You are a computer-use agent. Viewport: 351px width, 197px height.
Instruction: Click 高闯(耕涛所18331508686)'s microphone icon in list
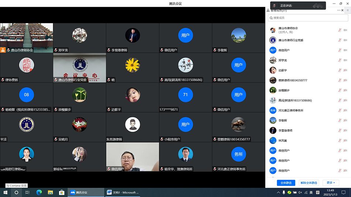tap(340, 100)
